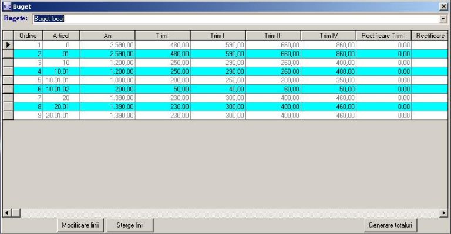Select the row with article 20.01.01

61,116
